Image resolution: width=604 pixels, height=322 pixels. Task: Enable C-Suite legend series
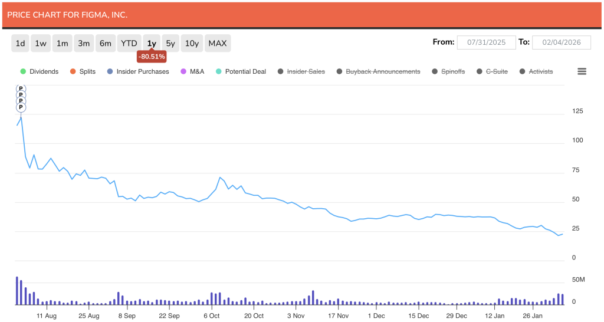tap(492, 71)
